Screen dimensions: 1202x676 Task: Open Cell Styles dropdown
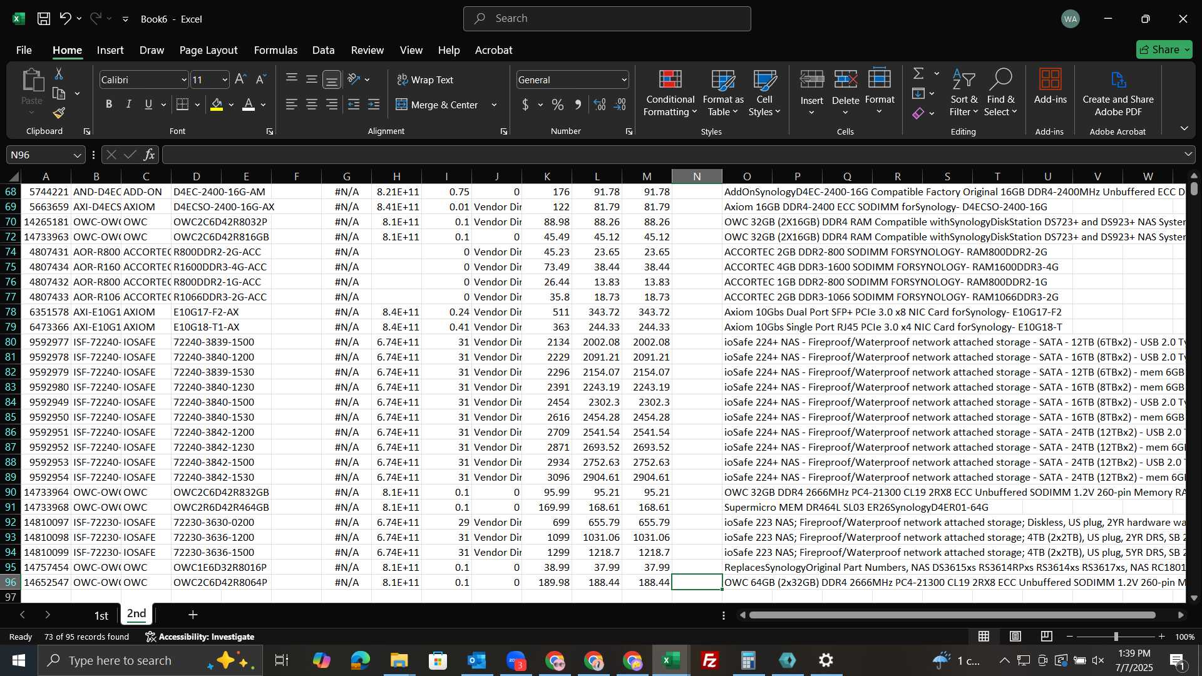[764, 93]
